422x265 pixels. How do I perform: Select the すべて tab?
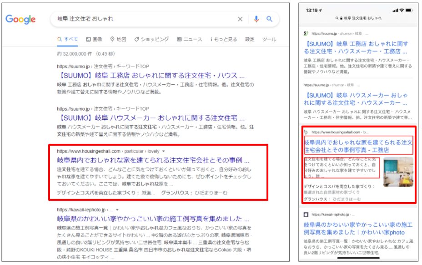pyautogui.click(x=68, y=39)
